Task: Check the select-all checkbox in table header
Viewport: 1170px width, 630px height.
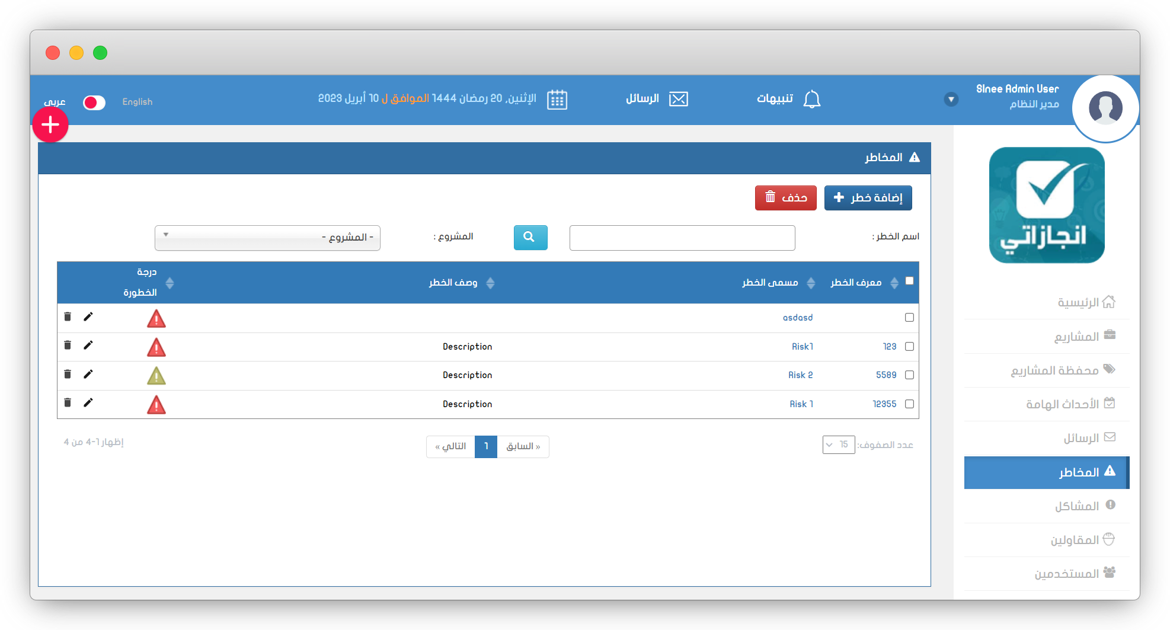Action: (x=909, y=281)
